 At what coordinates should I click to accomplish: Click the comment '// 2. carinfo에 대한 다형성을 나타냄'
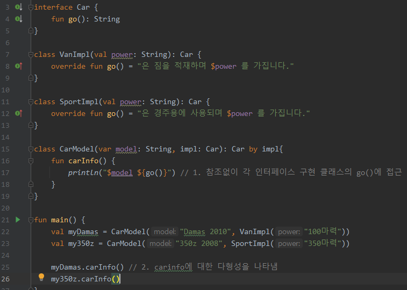[x=203, y=267]
